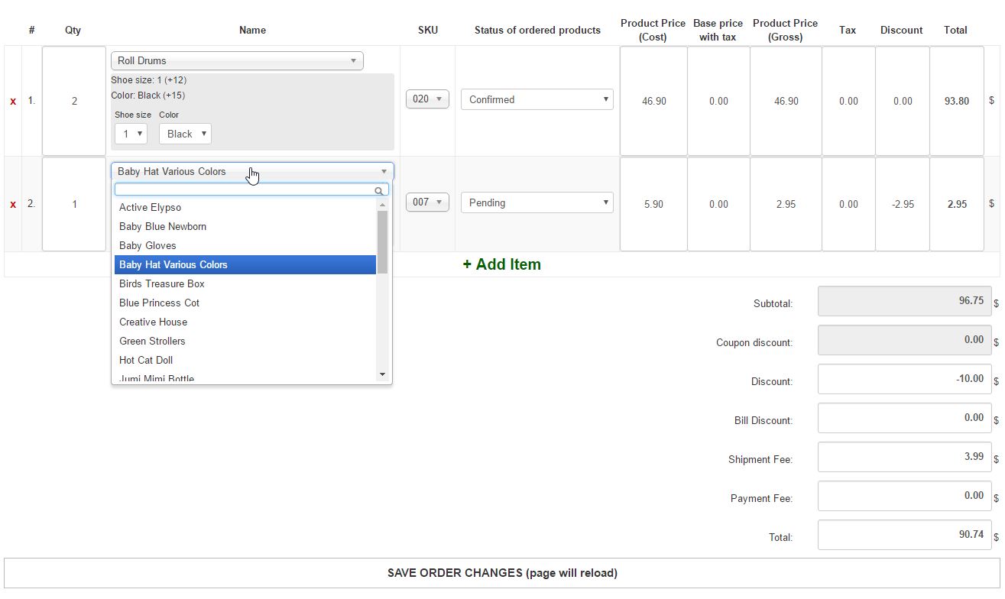
Task: Click the down arrow on the product list scrollbar
Action: tap(382, 374)
